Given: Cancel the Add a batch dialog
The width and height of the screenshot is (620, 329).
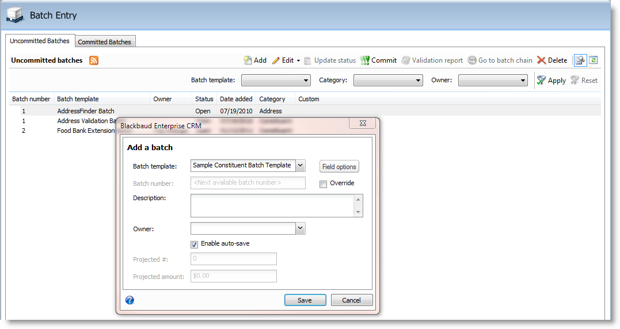Looking at the screenshot, I should click(352, 300).
